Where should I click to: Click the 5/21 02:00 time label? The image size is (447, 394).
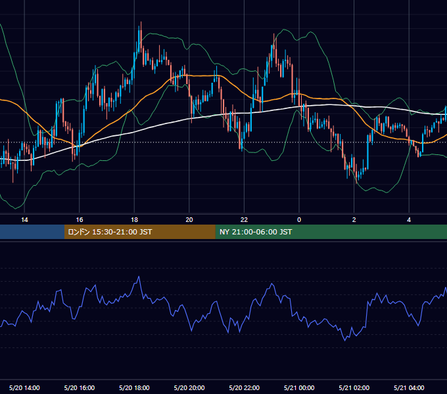point(354,387)
